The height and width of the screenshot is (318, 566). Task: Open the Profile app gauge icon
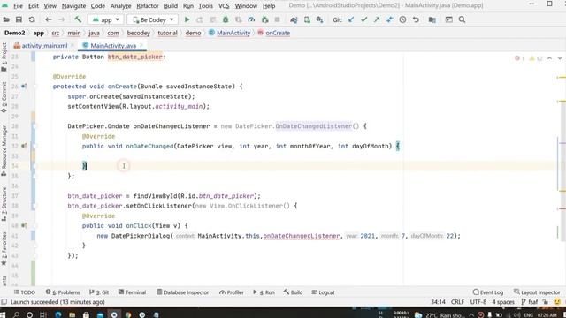point(251,19)
